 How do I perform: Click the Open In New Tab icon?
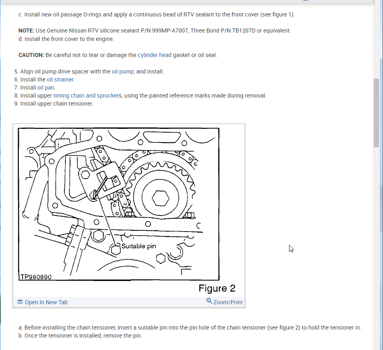tap(20, 302)
